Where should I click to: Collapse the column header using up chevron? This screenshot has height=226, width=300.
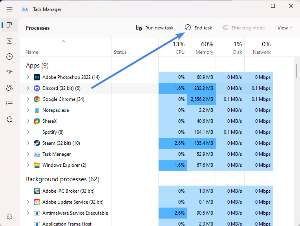pyautogui.click(x=63, y=41)
